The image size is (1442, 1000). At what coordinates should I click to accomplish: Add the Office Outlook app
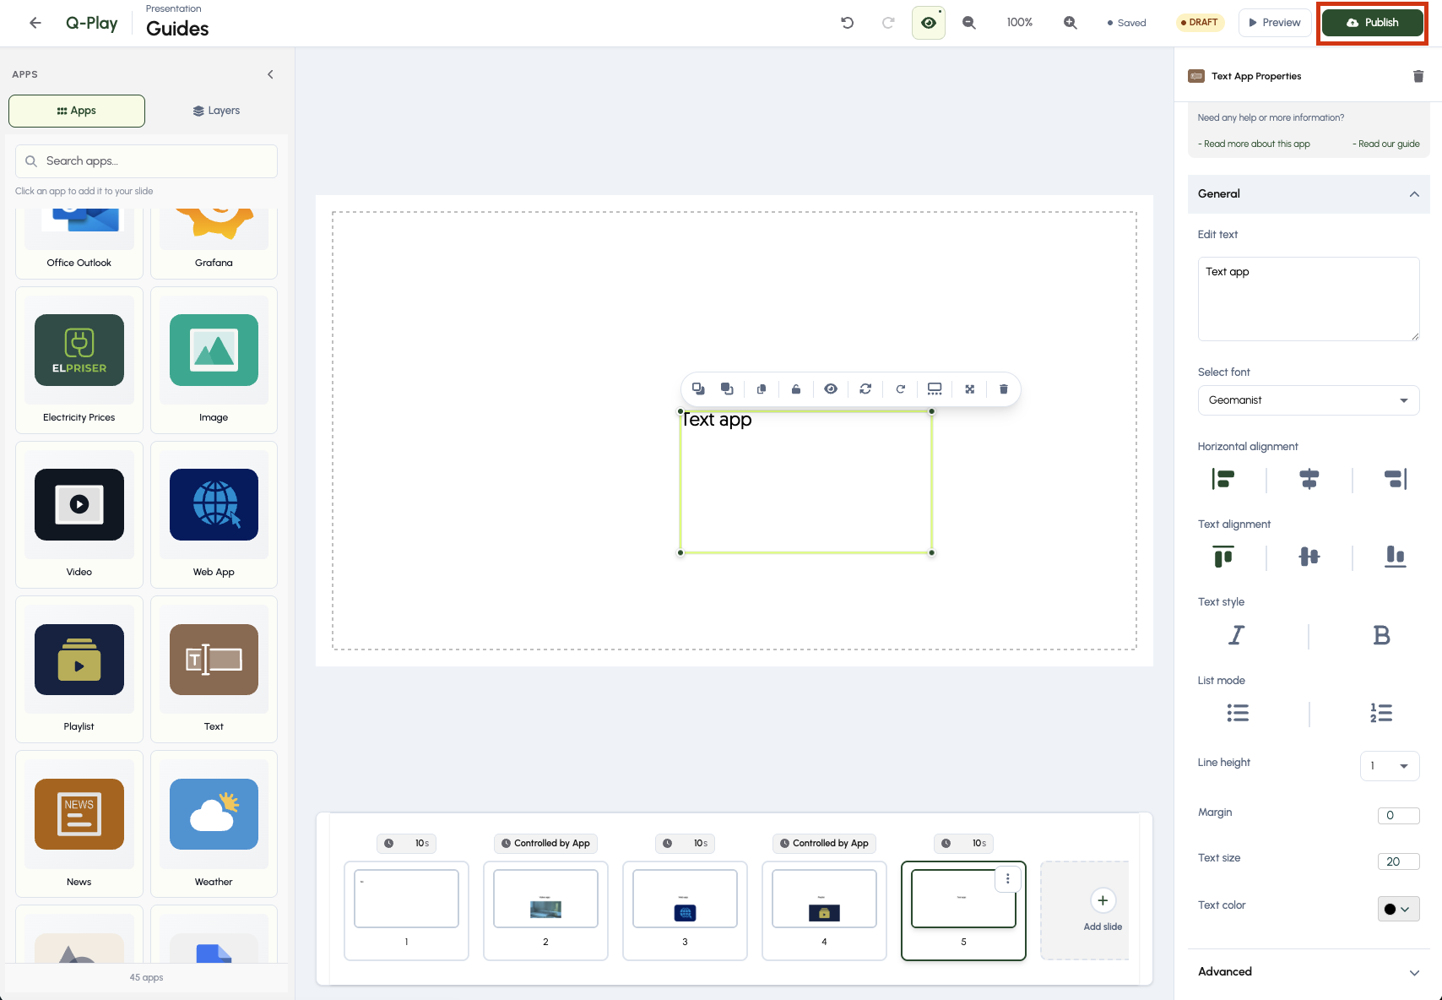(79, 243)
